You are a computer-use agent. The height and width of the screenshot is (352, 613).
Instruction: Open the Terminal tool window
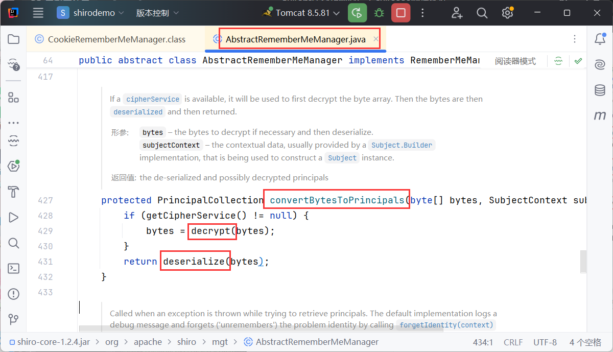coord(13,268)
